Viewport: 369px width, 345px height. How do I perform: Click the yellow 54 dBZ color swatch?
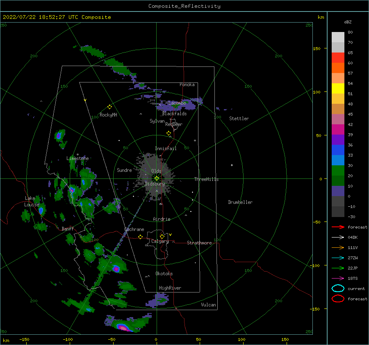pos(338,88)
